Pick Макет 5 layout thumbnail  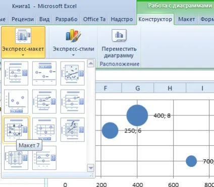[x=44, y=101]
